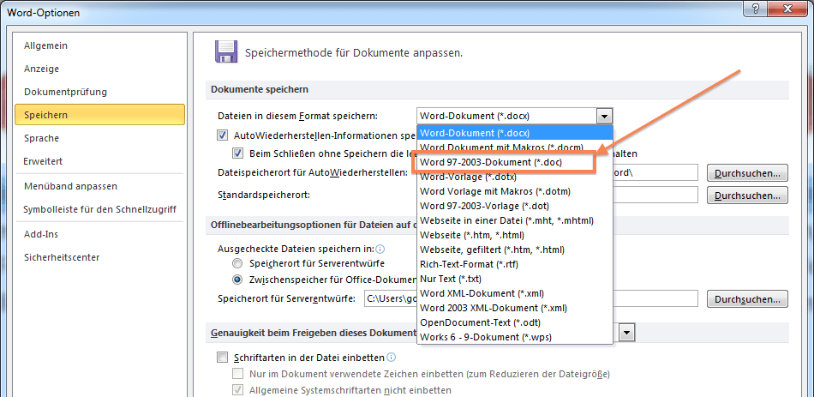
Task: Choose Word Dokument mit Makros (*.docm)
Action: tap(515, 147)
